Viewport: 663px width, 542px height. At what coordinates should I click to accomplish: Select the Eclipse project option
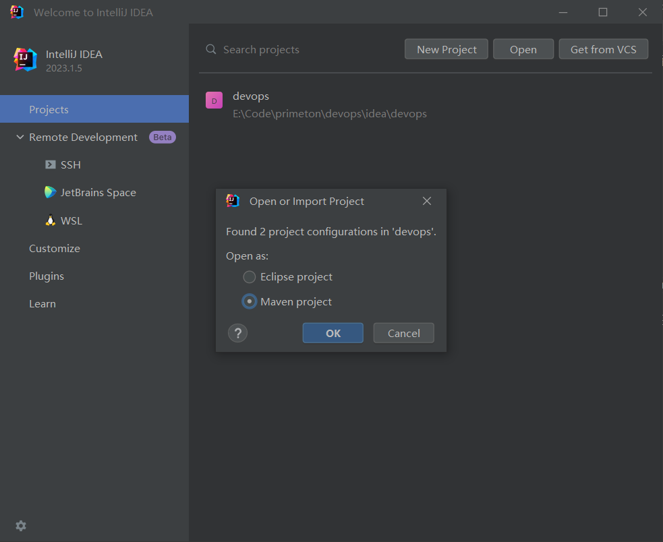pos(249,276)
